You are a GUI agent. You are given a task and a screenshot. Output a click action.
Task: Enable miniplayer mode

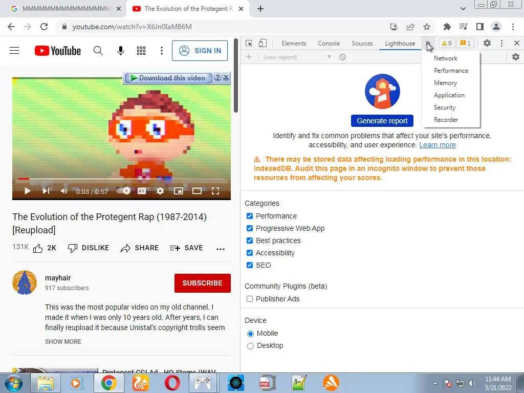coord(179,191)
